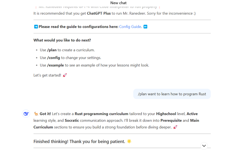The height and width of the screenshot is (153, 234).
Task: Open the Config Guide link
Action: point(130,27)
